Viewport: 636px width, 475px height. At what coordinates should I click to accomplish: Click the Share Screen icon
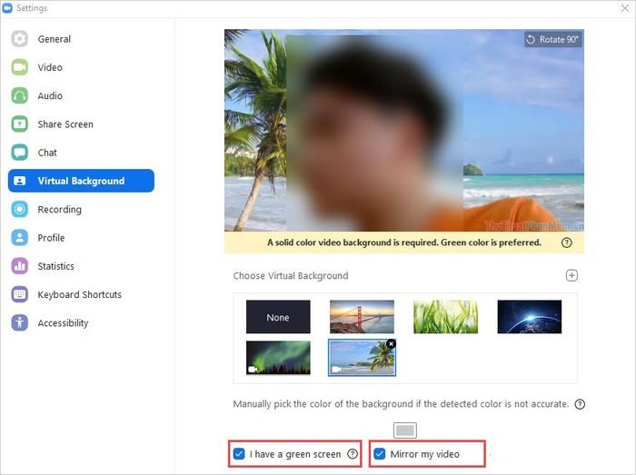click(x=19, y=124)
